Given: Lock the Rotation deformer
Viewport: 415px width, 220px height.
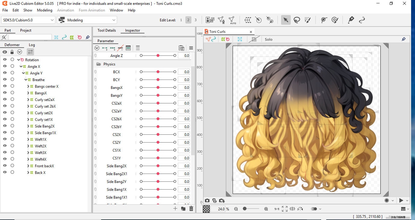Looking at the screenshot, I should (x=12, y=60).
